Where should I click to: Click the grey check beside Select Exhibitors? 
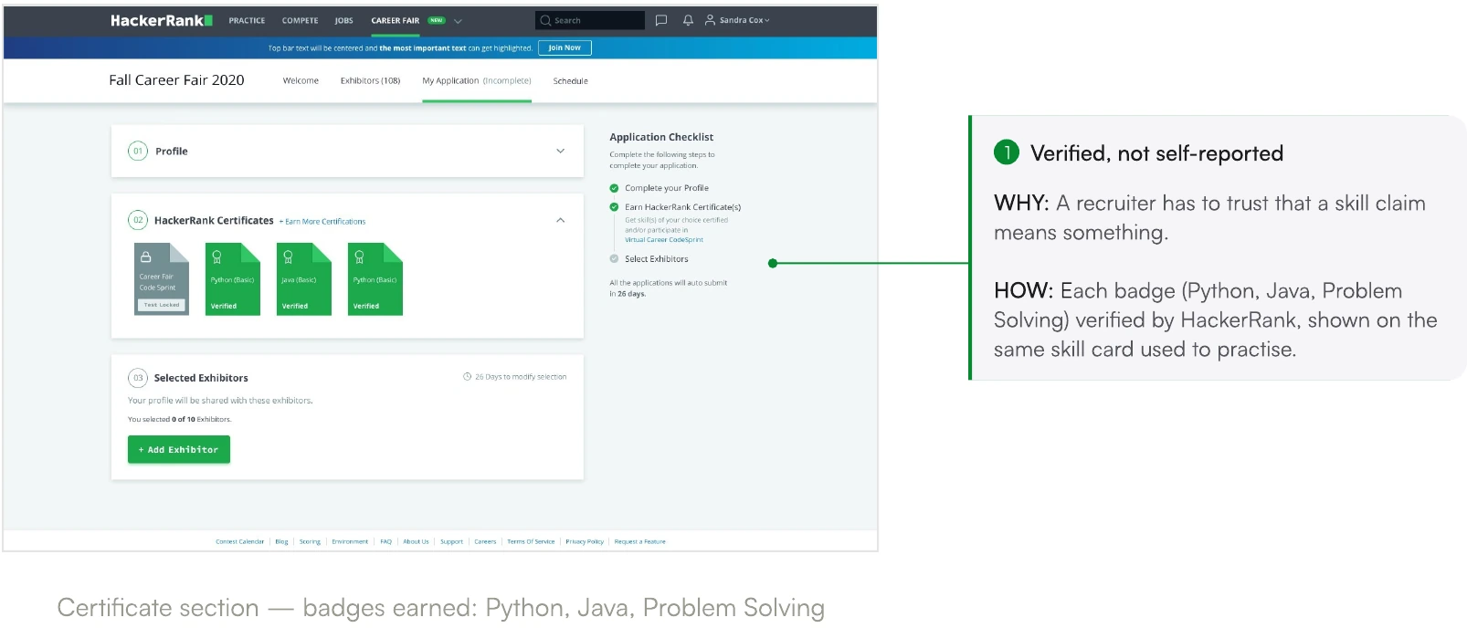(614, 258)
